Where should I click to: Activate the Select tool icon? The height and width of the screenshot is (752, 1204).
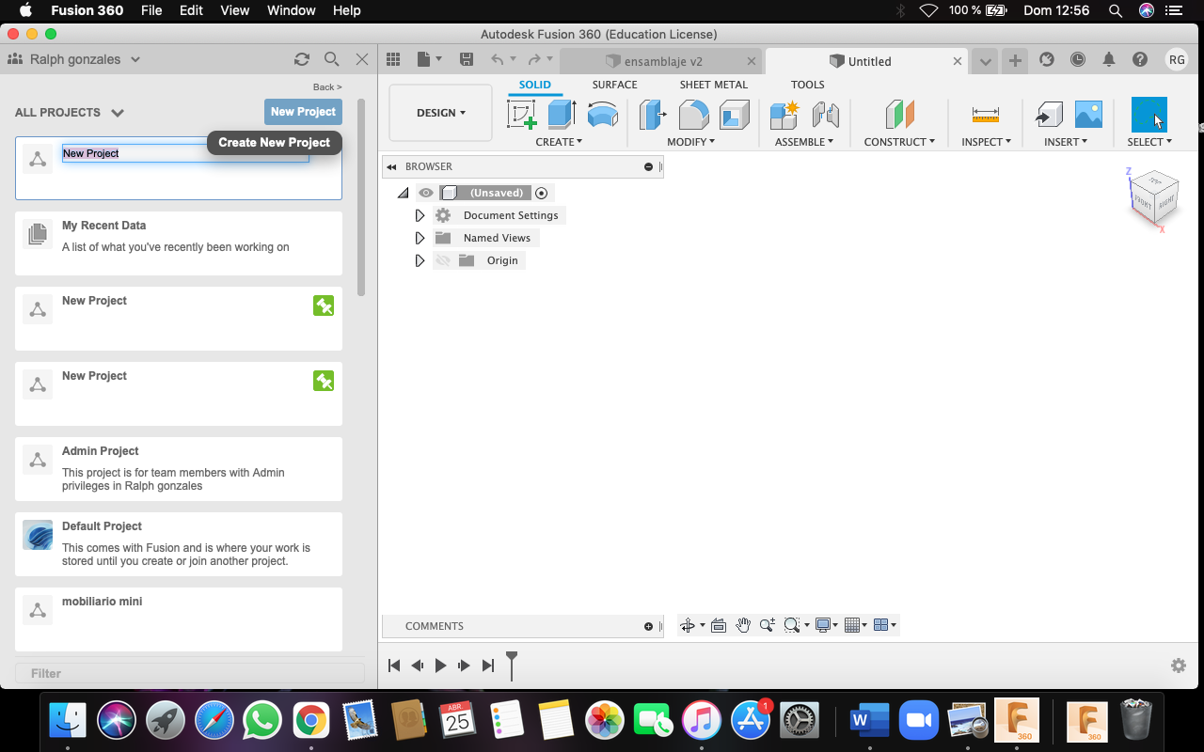[1149, 115]
